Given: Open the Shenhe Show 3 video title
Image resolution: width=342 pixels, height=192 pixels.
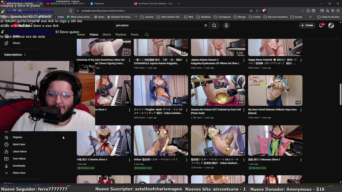Looking at the screenshot, I should [92, 159].
